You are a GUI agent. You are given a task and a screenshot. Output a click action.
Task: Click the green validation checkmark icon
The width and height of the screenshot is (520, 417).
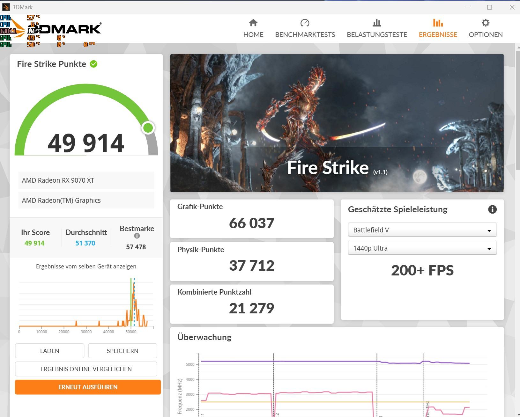[x=93, y=64]
